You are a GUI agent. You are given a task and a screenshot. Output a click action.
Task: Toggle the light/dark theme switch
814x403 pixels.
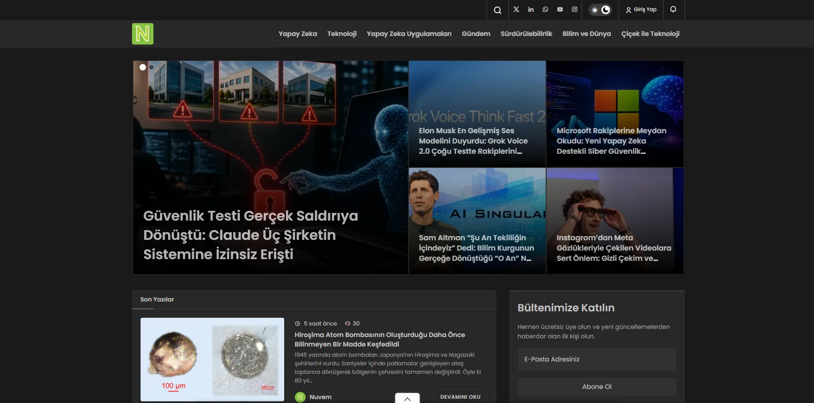tap(600, 10)
